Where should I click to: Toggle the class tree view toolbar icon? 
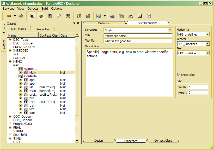pos(32,16)
